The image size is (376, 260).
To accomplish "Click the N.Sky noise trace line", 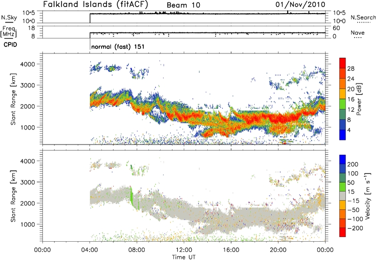I will (x=207, y=14).
